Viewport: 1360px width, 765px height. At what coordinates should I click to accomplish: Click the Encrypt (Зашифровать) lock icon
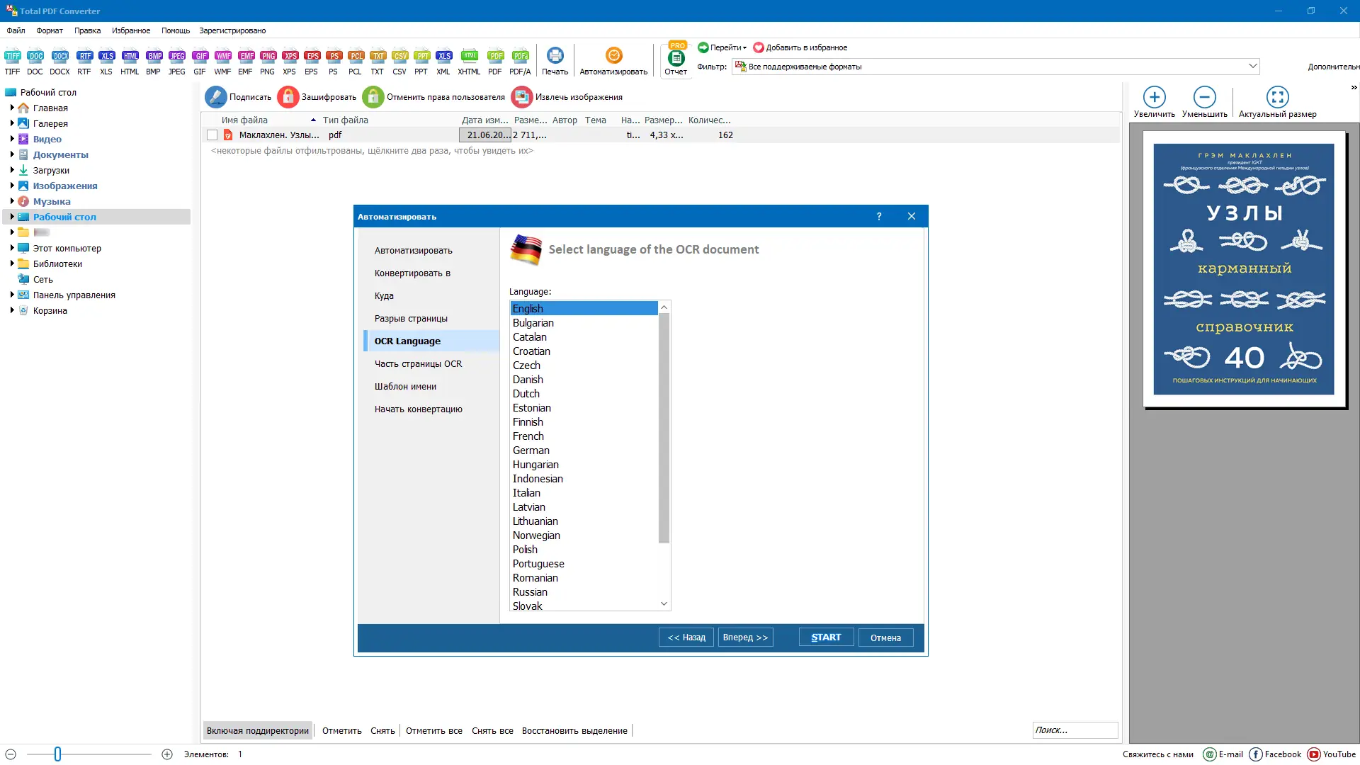coord(288,97)
